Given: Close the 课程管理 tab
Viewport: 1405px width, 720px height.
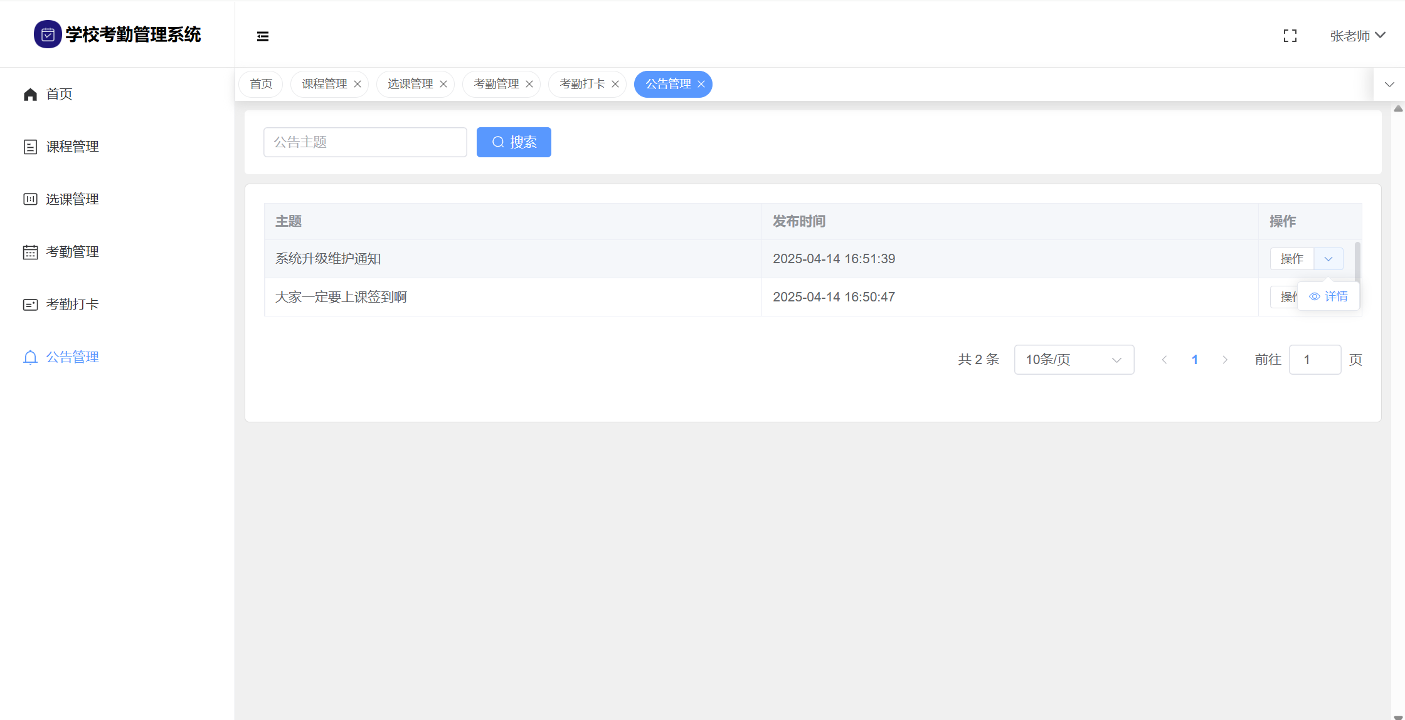Looking at the screenshot, I should point(358,84).
